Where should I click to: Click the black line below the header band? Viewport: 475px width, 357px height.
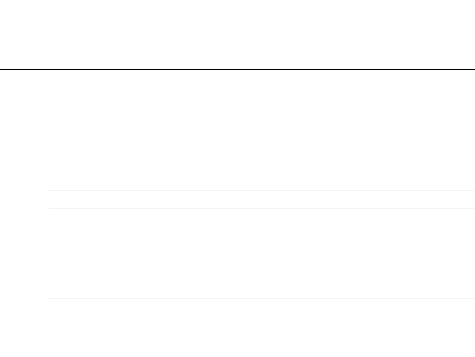tap(237, 69)
